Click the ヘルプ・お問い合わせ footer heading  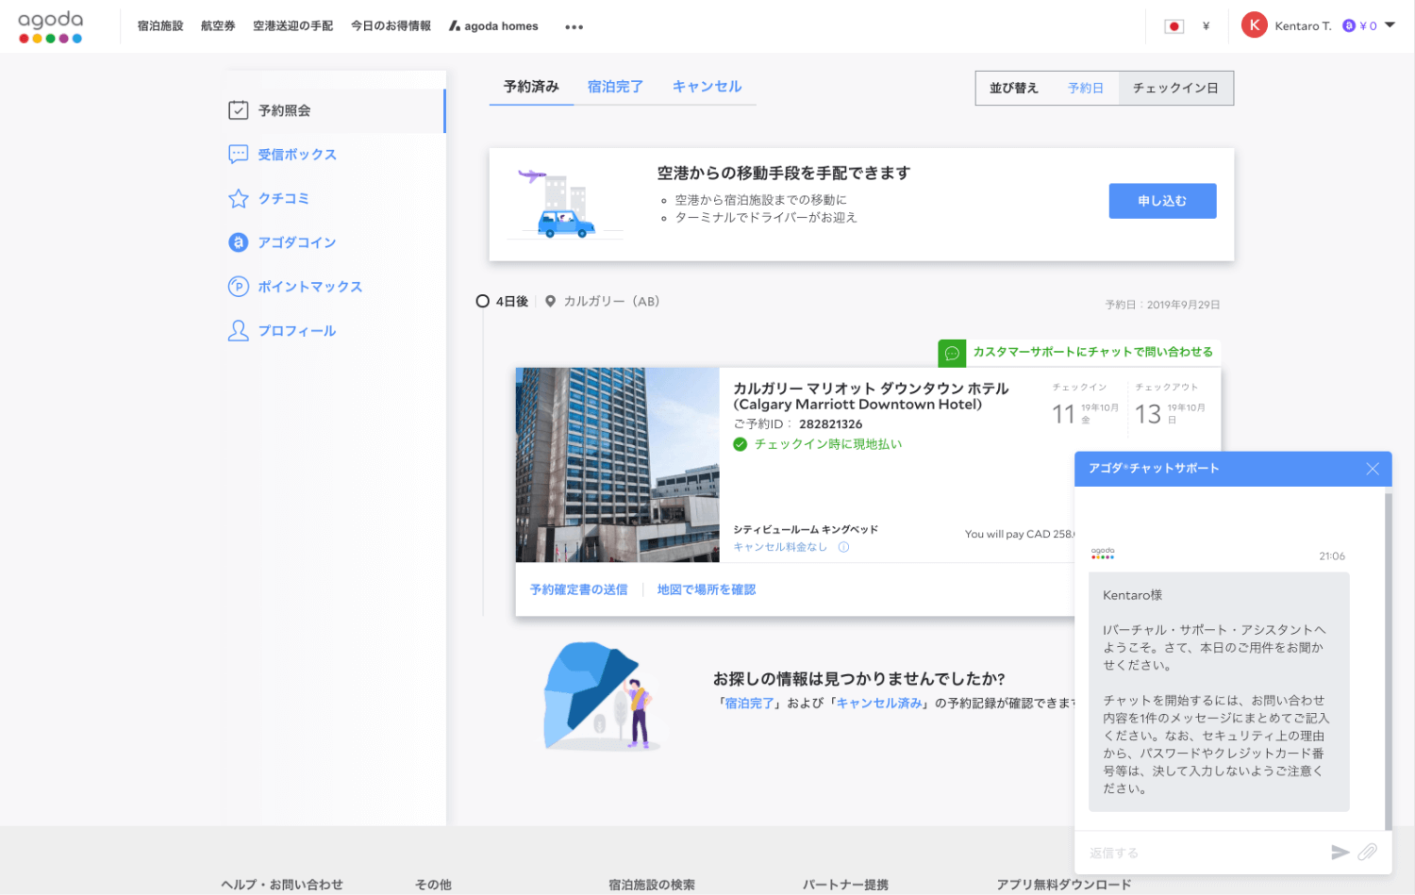coord(282,885)
